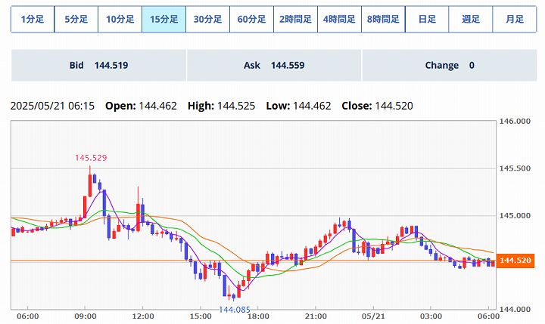Click the Open: 144.462 value

point(141,106)
